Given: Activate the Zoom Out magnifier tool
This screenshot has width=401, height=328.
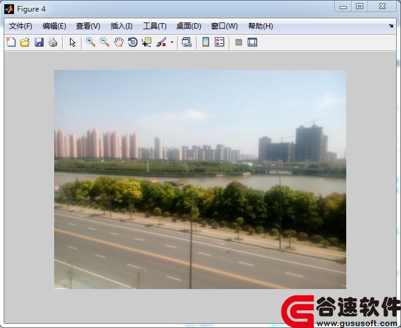Looking at the screenshot, I should coord(105,42).
